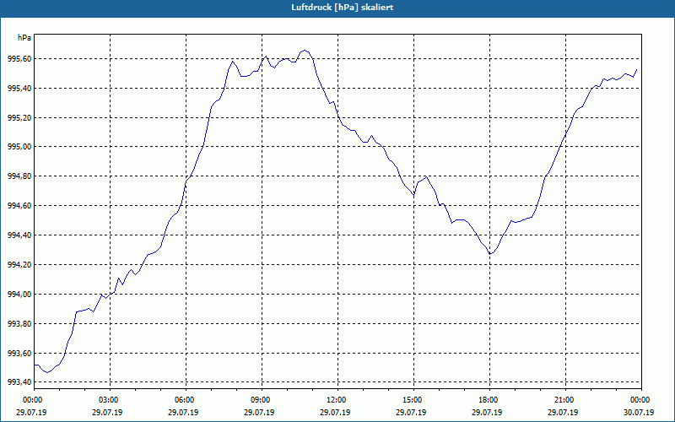Select the 994,60 y-axis value

tap(19, 206)
